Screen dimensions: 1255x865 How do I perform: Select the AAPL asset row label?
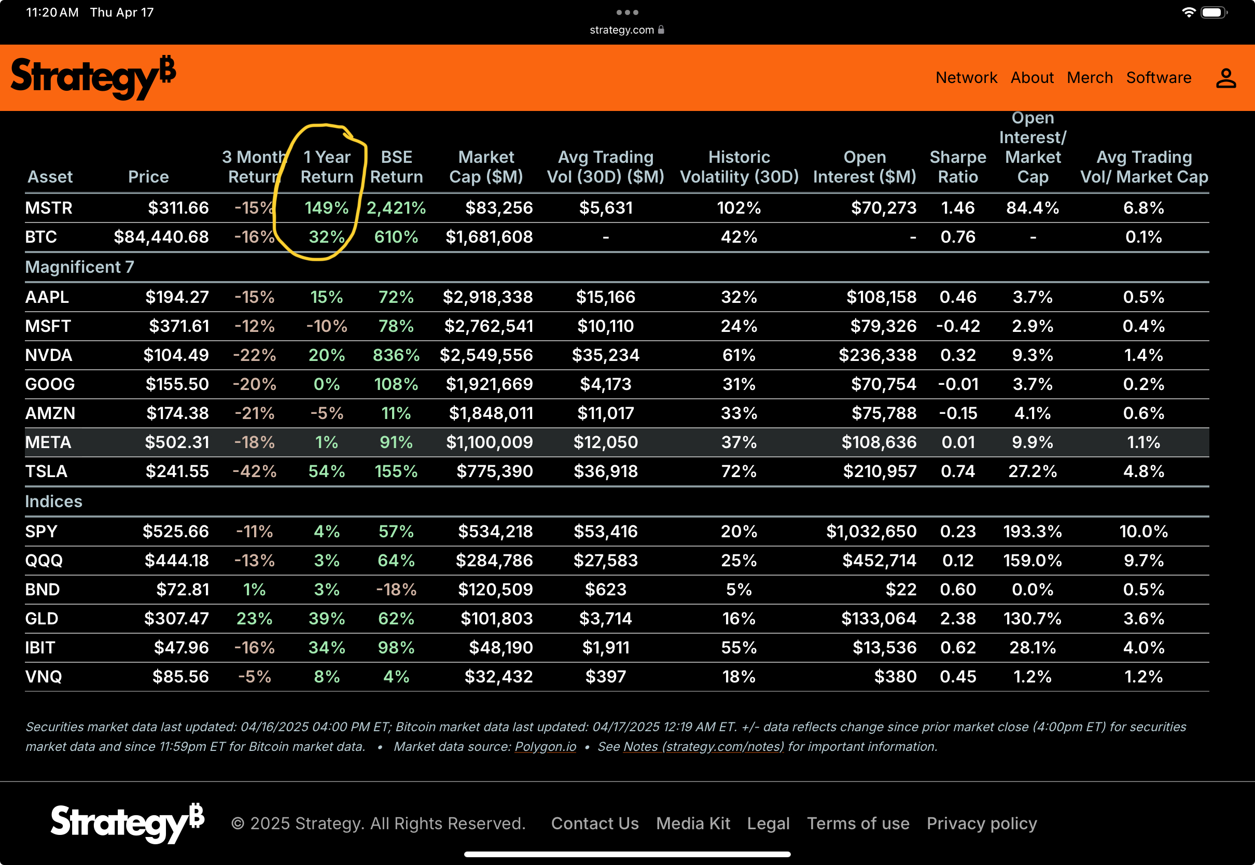pyautogui.click(x=47, y=297)
